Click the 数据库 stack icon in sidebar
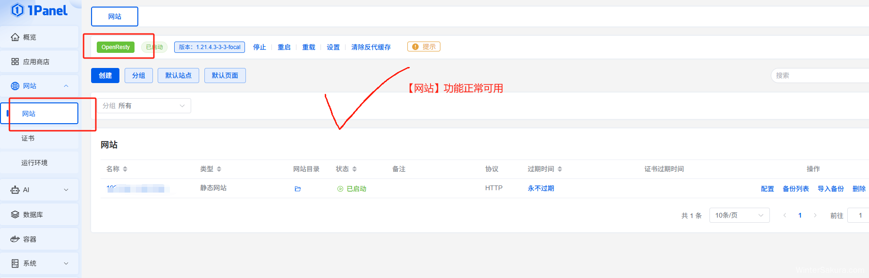The image size is (869, 278). click(15, 215)
